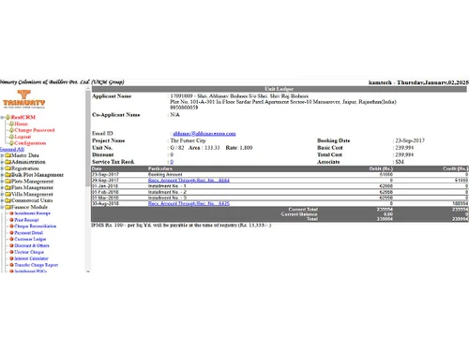Click the Commercial Units folder icon
This screenshot has width=469, height=351.
coord(8,200)
